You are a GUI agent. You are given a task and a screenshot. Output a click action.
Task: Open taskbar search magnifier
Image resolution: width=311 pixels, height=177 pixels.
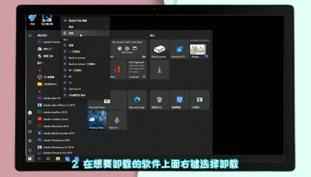(x=39, y=158)
